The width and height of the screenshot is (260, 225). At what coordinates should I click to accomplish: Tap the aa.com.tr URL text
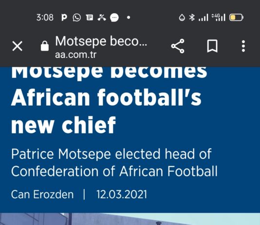pyautogui.click(x=75, y=55)
